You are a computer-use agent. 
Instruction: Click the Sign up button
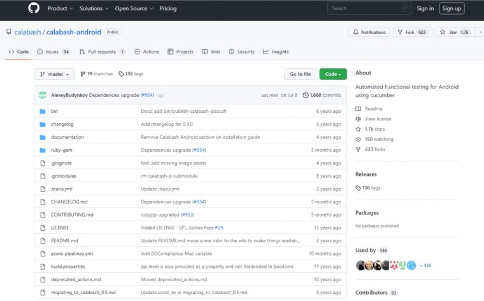coord(452,8)
